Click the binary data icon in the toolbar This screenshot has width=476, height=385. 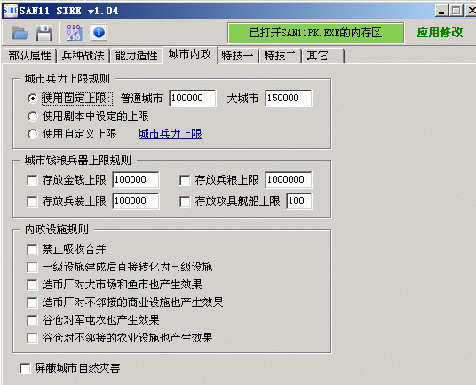click(74, 33)
